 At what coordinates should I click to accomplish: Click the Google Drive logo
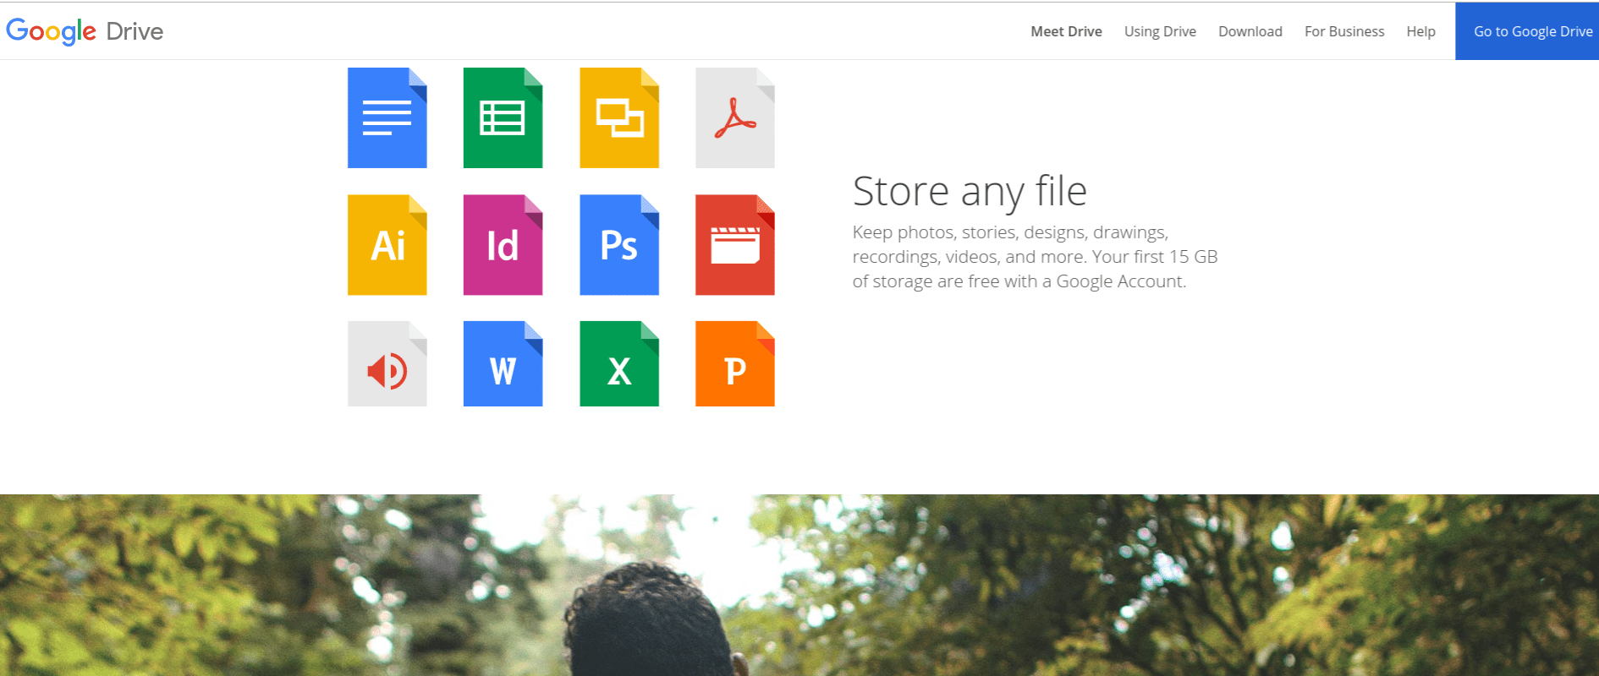(x=85, y=31)
